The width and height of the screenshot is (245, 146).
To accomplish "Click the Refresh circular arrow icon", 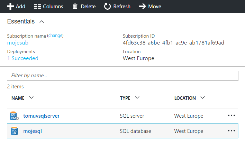I will 107,7.
